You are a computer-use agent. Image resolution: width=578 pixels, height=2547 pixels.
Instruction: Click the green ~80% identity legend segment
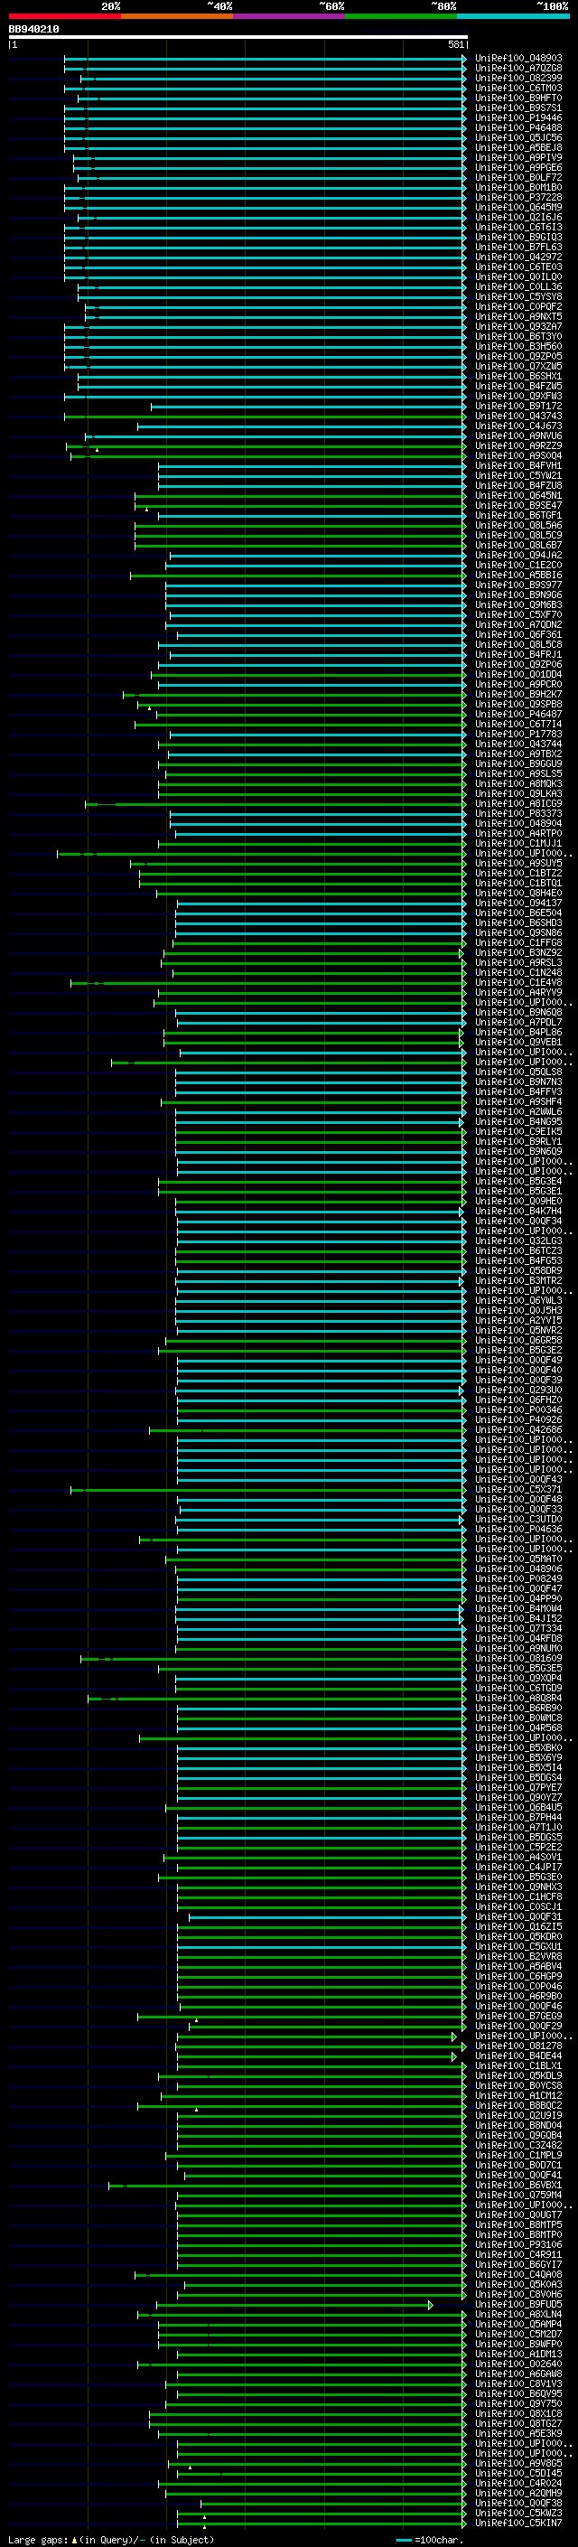[401, 16]
